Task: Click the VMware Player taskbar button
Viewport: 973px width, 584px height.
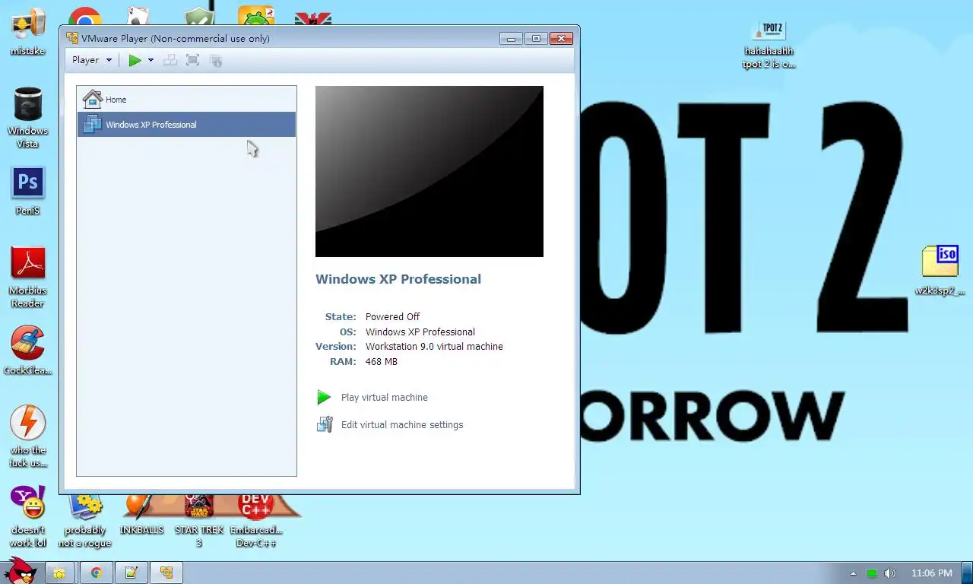Action: coord(166,573)
